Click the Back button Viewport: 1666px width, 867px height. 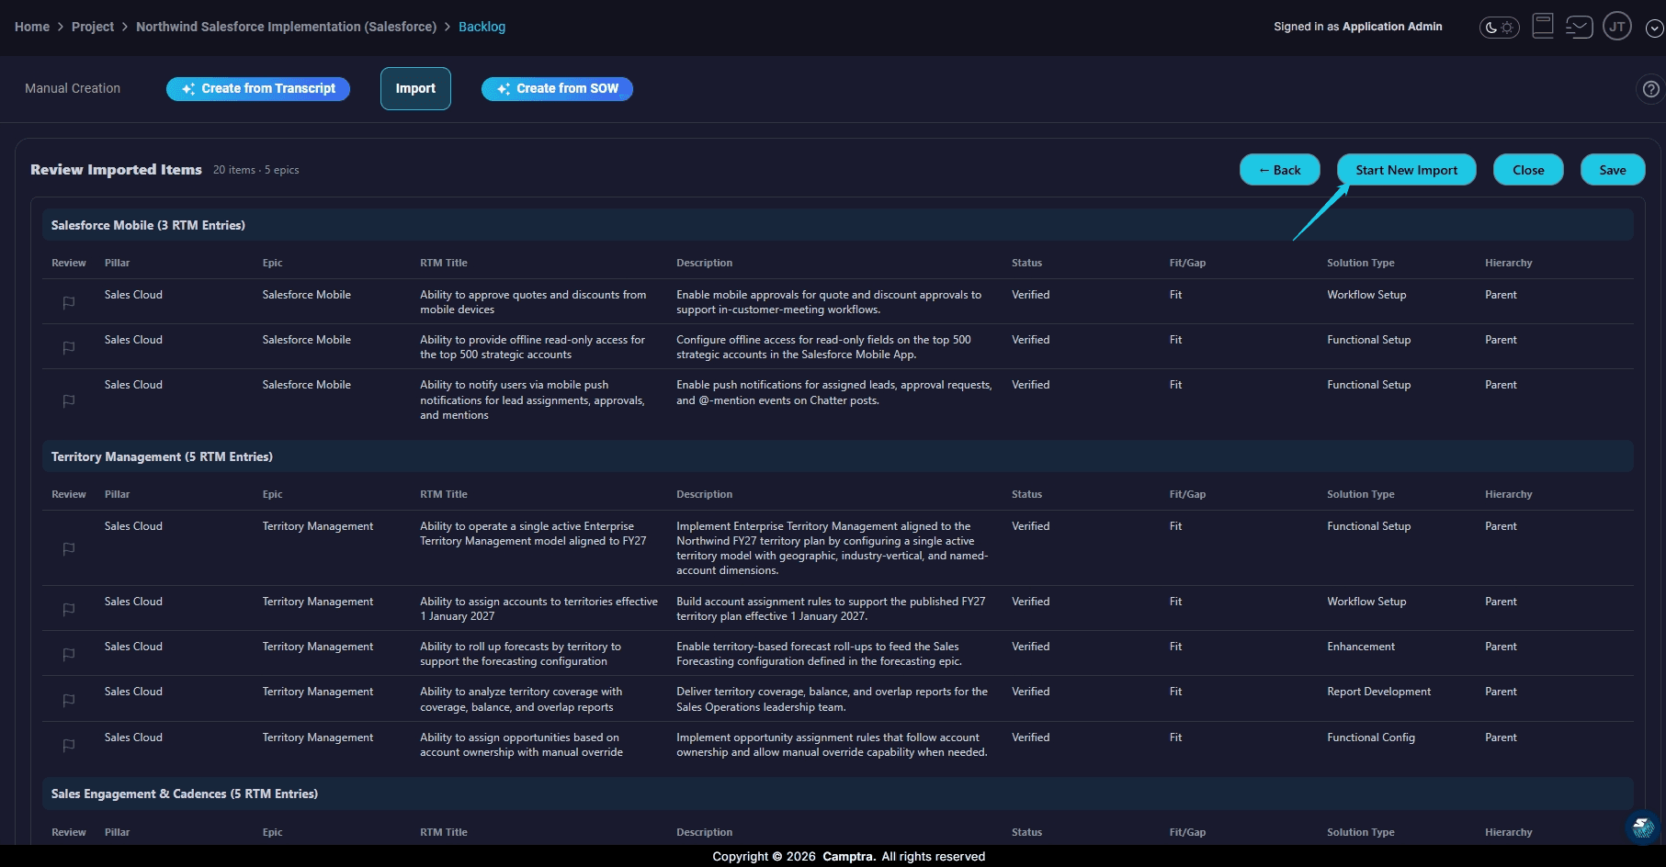click(x=1280, y=170)
